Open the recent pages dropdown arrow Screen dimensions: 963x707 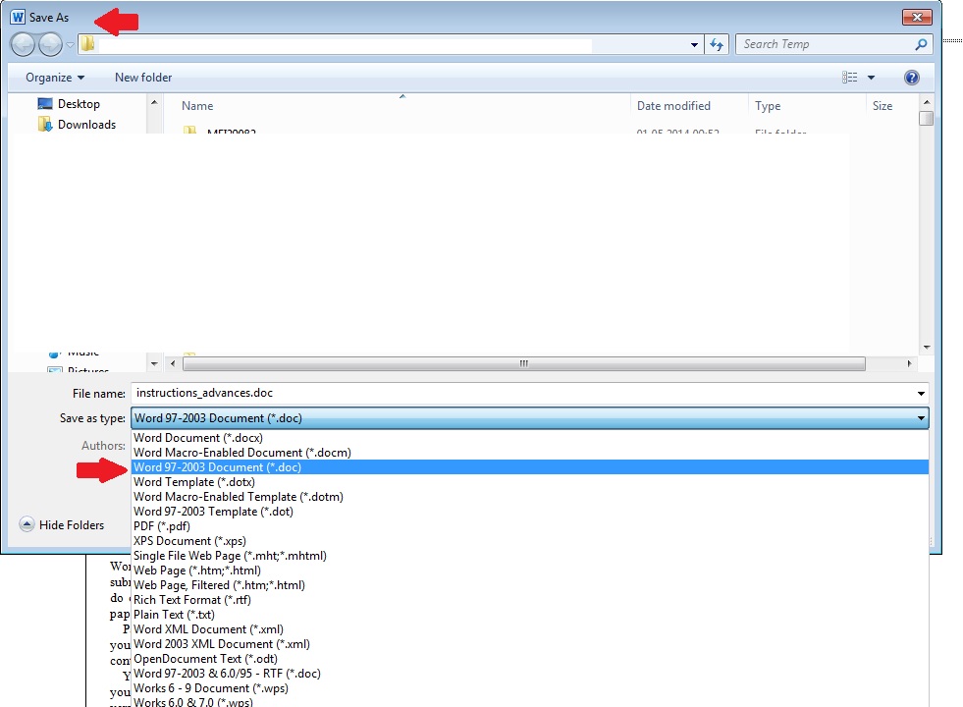(70, 45)
